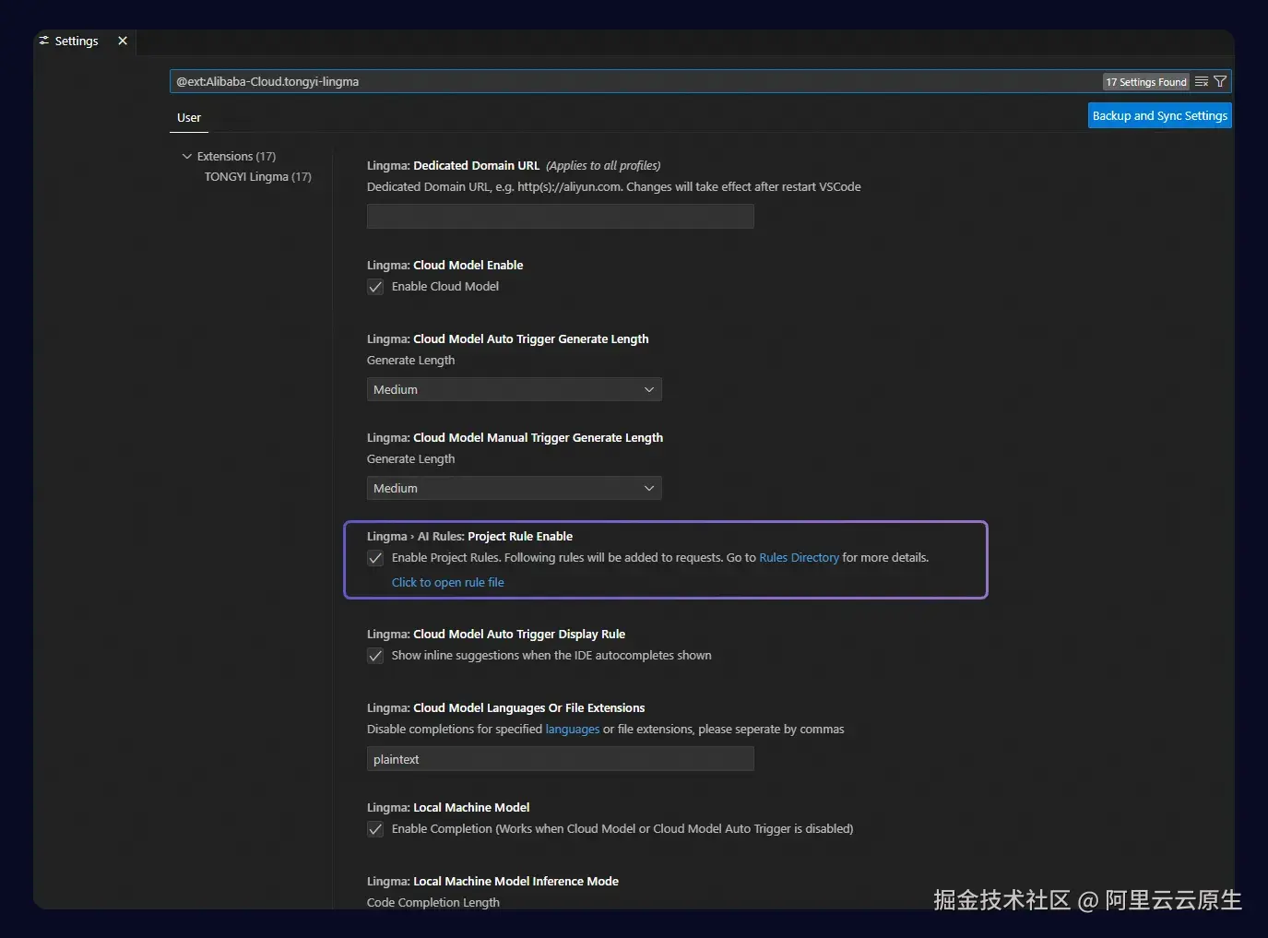Open the Rules Directory link

coord(799,558)
